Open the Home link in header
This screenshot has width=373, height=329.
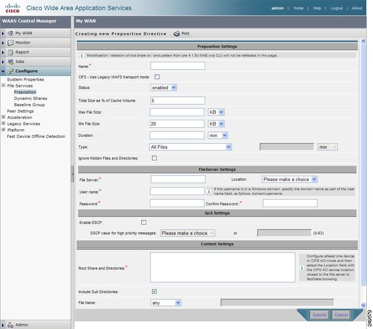298,8
